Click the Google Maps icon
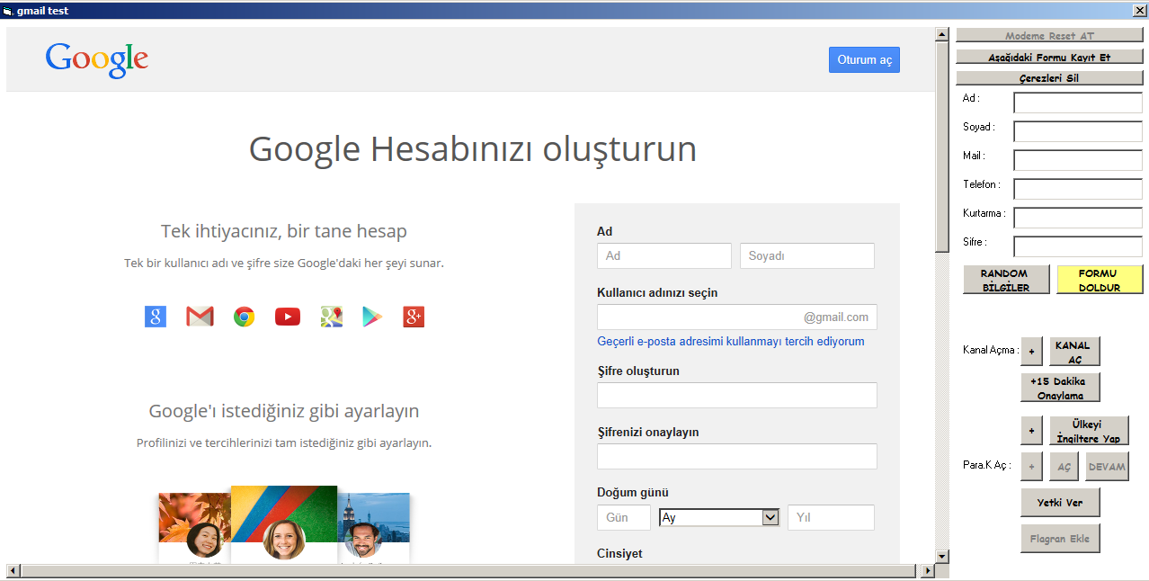 [332, 317]
